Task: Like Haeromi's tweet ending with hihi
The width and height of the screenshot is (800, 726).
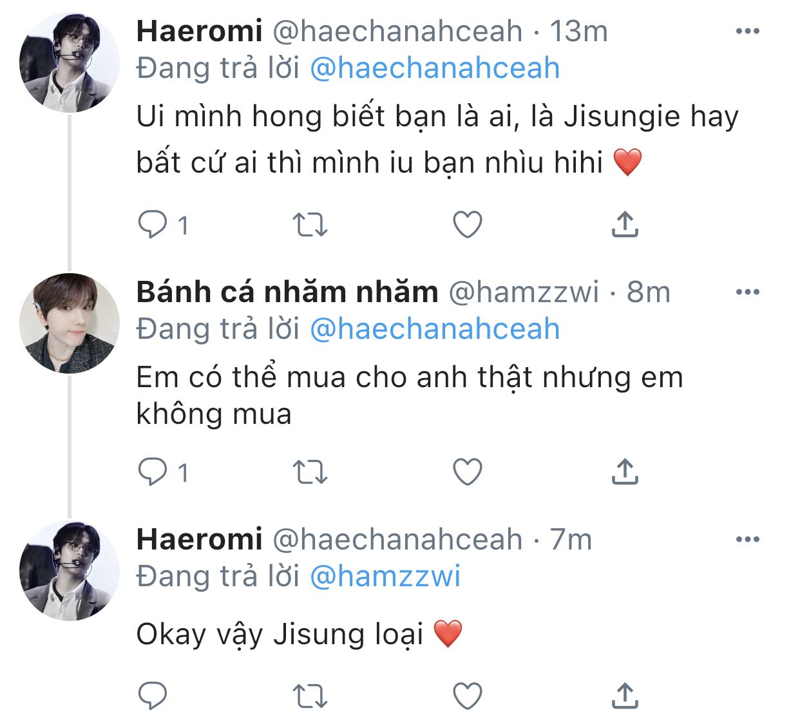Action: click(468, 225)
